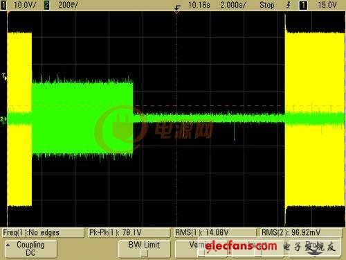Click the trigger position arrow marker
This screenshot has width=346, height=260.
pos(177,9)
